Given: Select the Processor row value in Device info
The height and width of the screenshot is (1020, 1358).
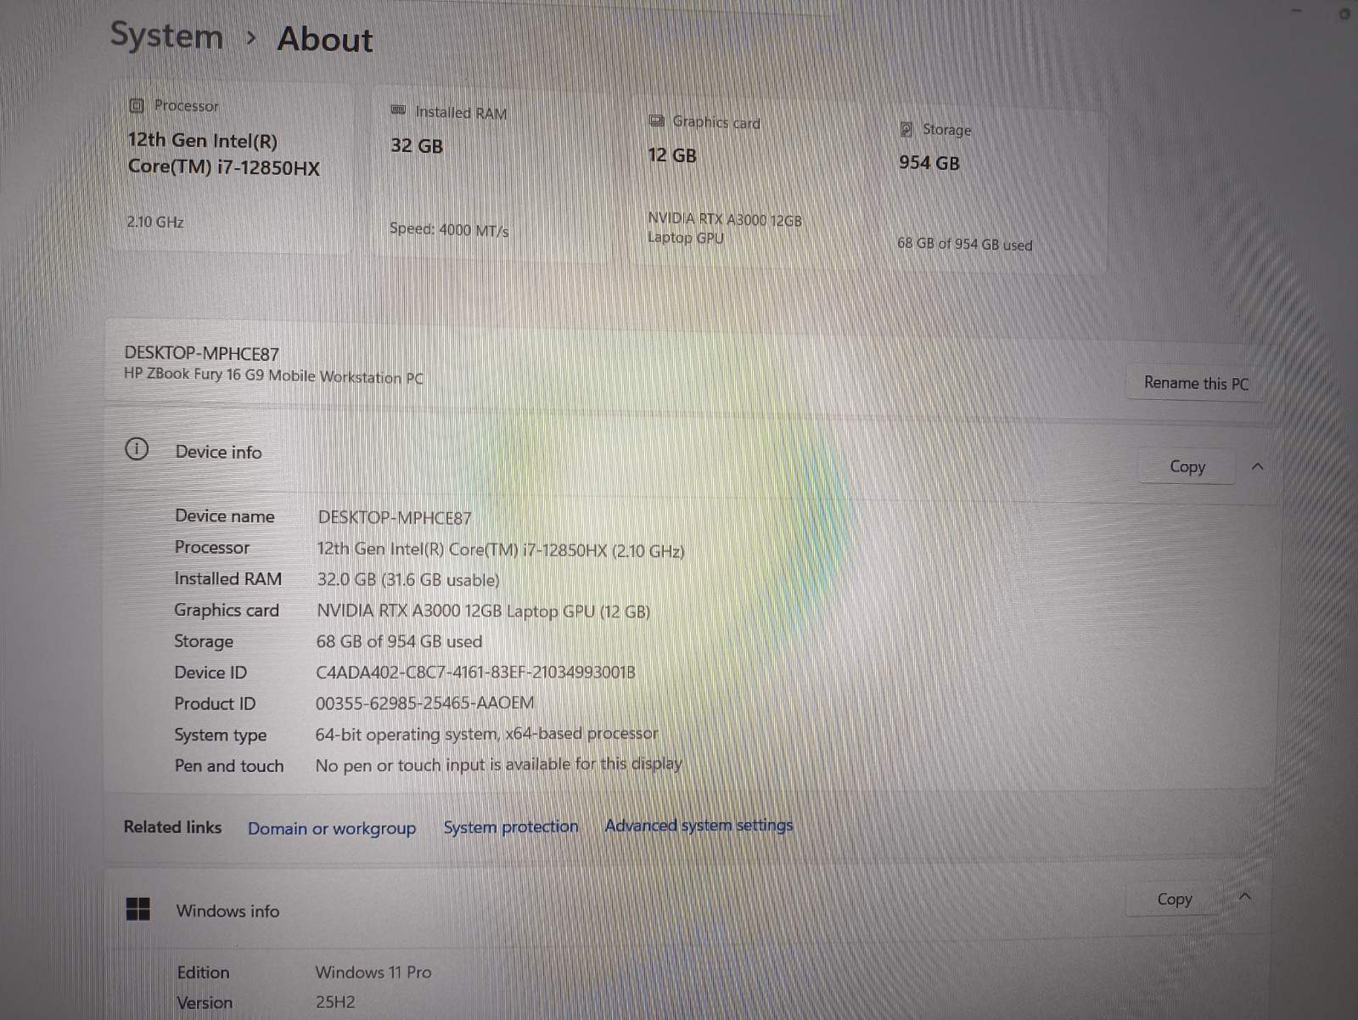Looking at the screenshot, I should coord(501,549).
